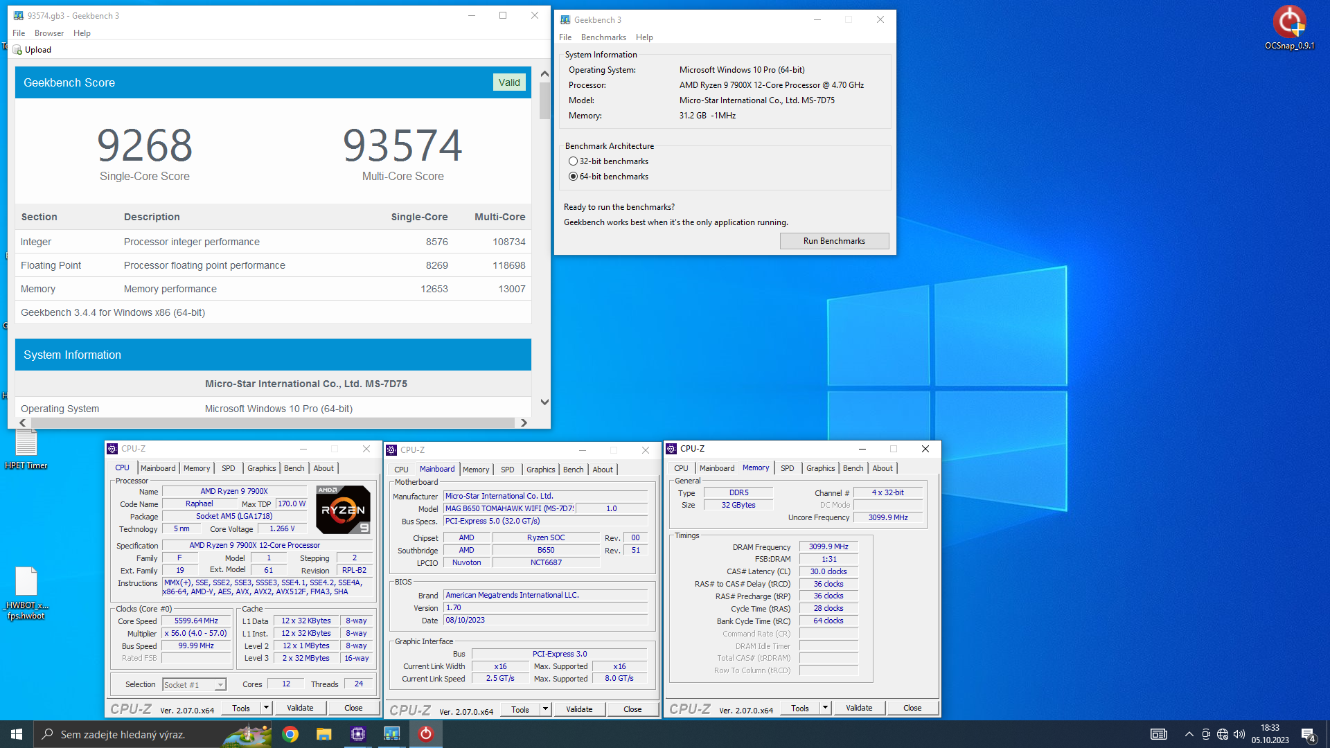
Task: Click scroll-right arrow in Geekbench results
Action: (524, 422)
